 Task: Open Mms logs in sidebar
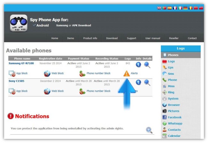click(171, 86)
